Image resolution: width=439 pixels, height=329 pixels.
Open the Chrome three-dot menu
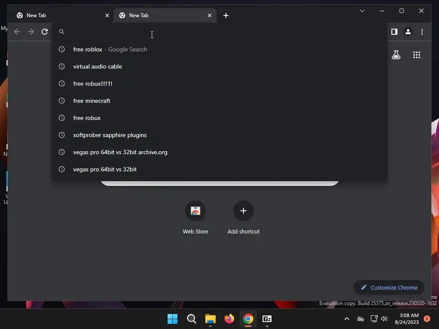pos(422,32)
